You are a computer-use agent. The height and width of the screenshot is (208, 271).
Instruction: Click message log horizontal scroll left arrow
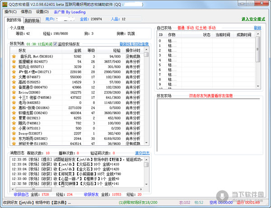tap(13, 189)
